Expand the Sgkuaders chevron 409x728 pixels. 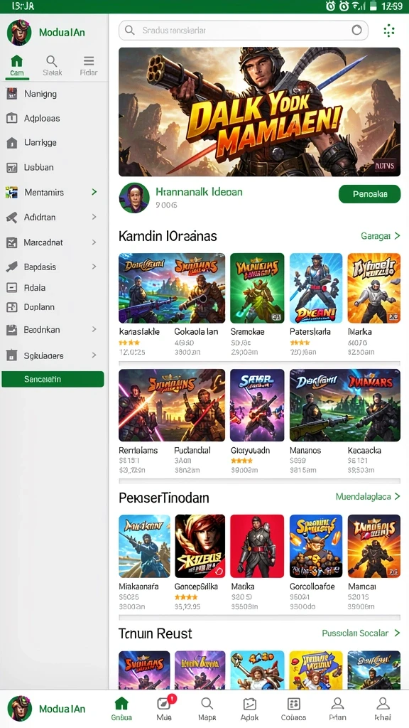tap(94, 355)
